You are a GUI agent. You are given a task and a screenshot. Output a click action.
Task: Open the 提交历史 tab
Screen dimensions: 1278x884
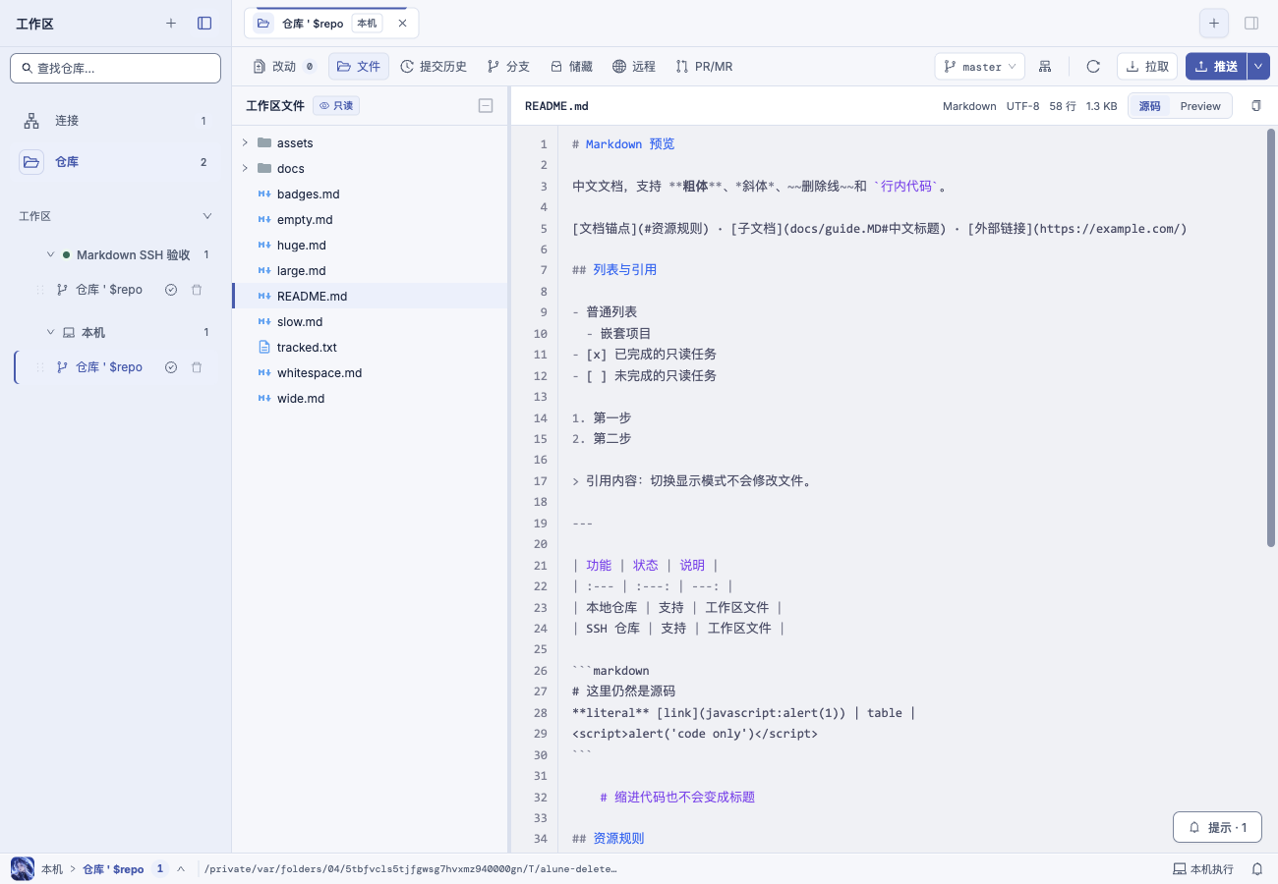click(x=434, y=67)
